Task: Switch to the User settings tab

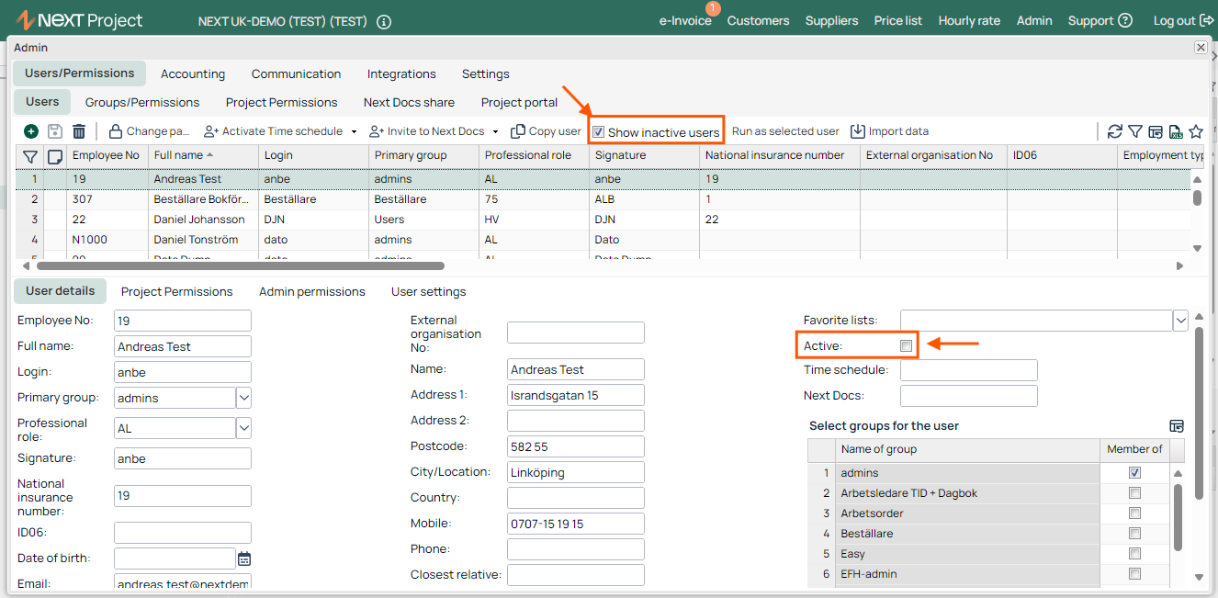Action: point(429,291)
